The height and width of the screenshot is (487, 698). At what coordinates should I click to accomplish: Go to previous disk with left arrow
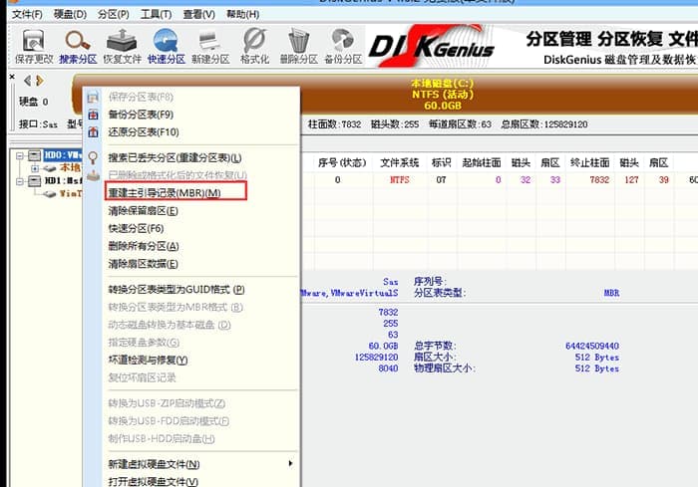pyautogui.click(x=27, y=80)
